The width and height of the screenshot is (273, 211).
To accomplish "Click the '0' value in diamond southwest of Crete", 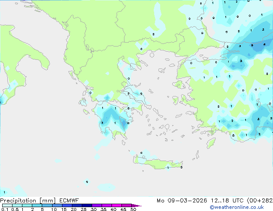I will point(87,182).
